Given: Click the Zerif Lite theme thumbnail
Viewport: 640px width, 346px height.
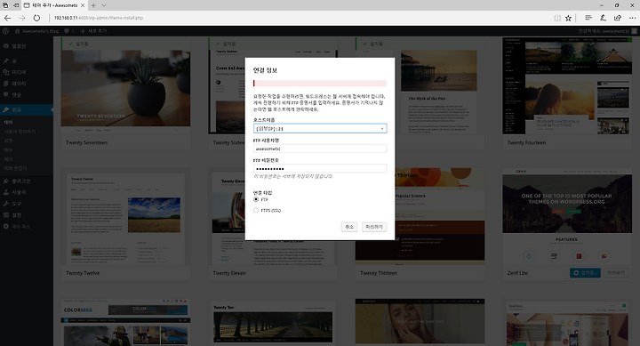Looking at the screenshot, I should (567, 216).
